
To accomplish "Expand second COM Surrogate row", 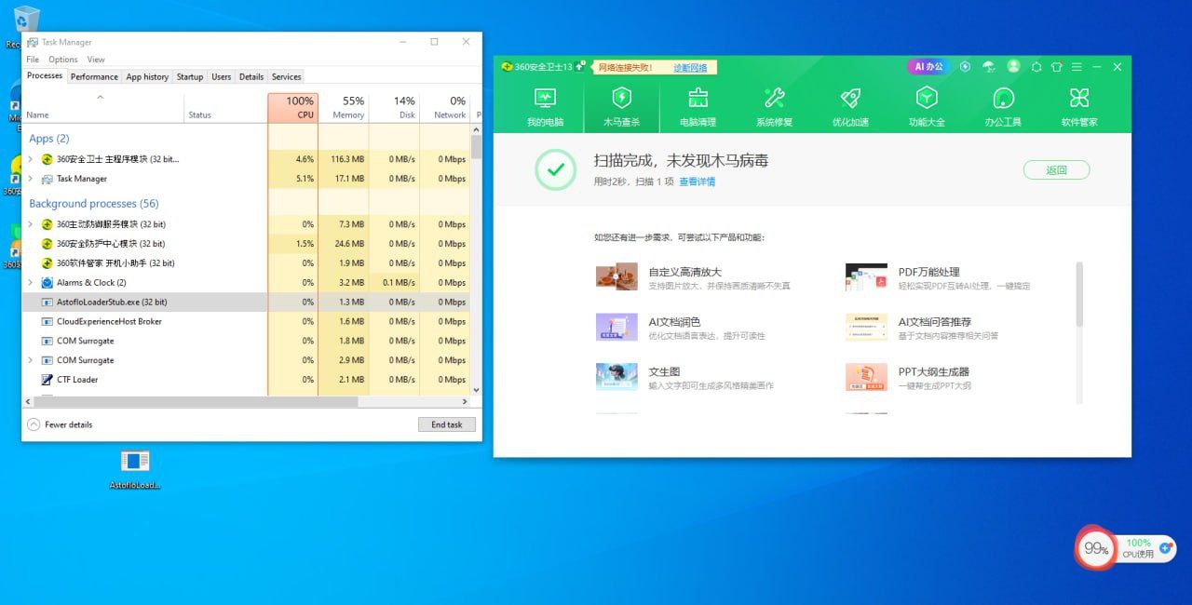I will 30,360.
